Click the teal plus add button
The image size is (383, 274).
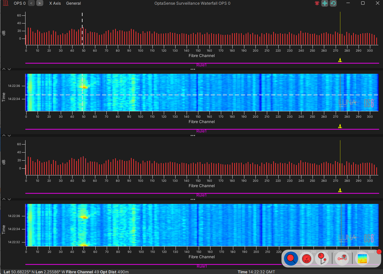click(325, 3)
